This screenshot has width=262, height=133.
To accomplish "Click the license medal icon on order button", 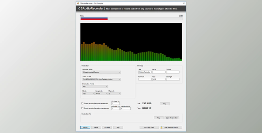I will tap(162, 127).
